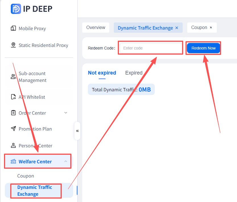This screenshot has height=202, width=237.
Task: Click the Sub-account Management users icon
Action: [13, 77]
